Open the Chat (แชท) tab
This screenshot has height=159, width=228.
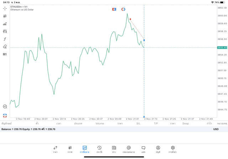(x=143, y=149)
